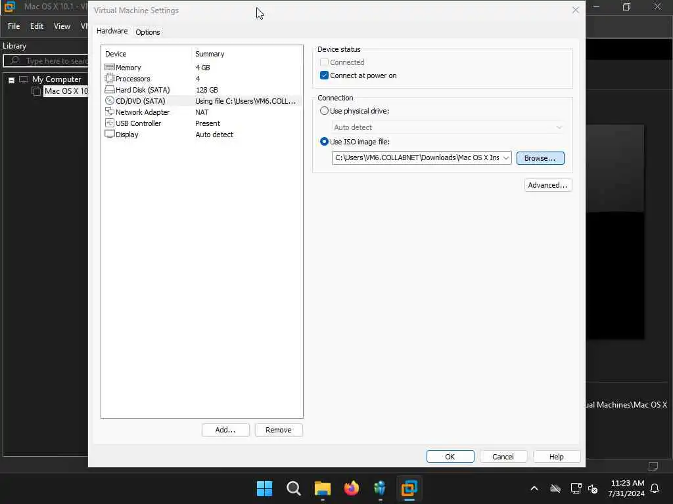Select the Memory device icon
Image resolution: width=673 pixels, height=504 pixels.
click(x=110, y=68)
